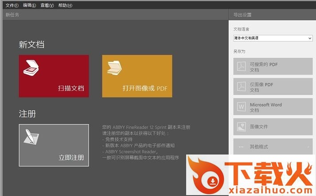Open the 查看(V) menu
This screenshot has width=316, height=196.
tap(47, 5)
